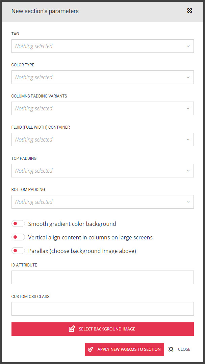Focus the Custom CSS Class input

coord(102,309)
